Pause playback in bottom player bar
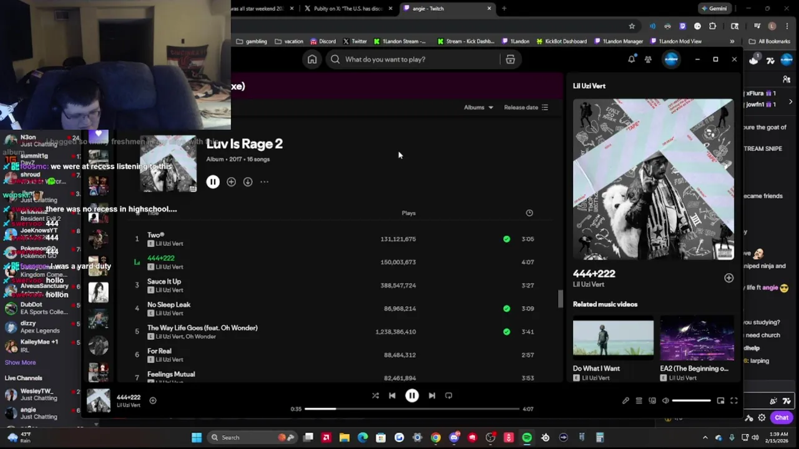Viewport: 799px width, 449px height. tap(412, 395)
